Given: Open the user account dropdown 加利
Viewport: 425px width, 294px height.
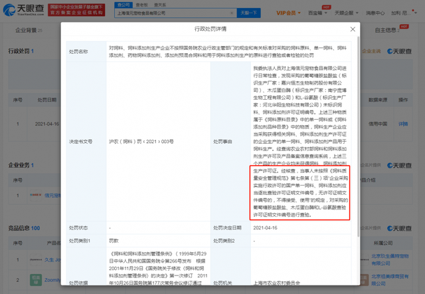Looking at the screenshot, I should (404, 13).
